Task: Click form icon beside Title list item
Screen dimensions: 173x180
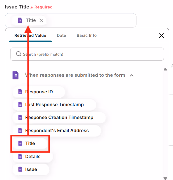Action: coord(20,144)
